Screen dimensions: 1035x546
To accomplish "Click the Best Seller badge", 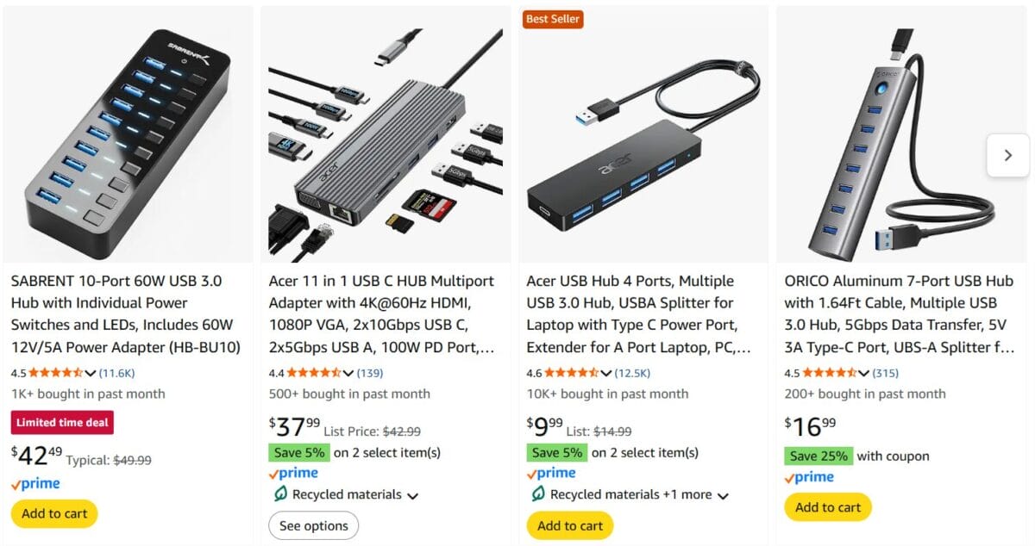I will [553, 18].
